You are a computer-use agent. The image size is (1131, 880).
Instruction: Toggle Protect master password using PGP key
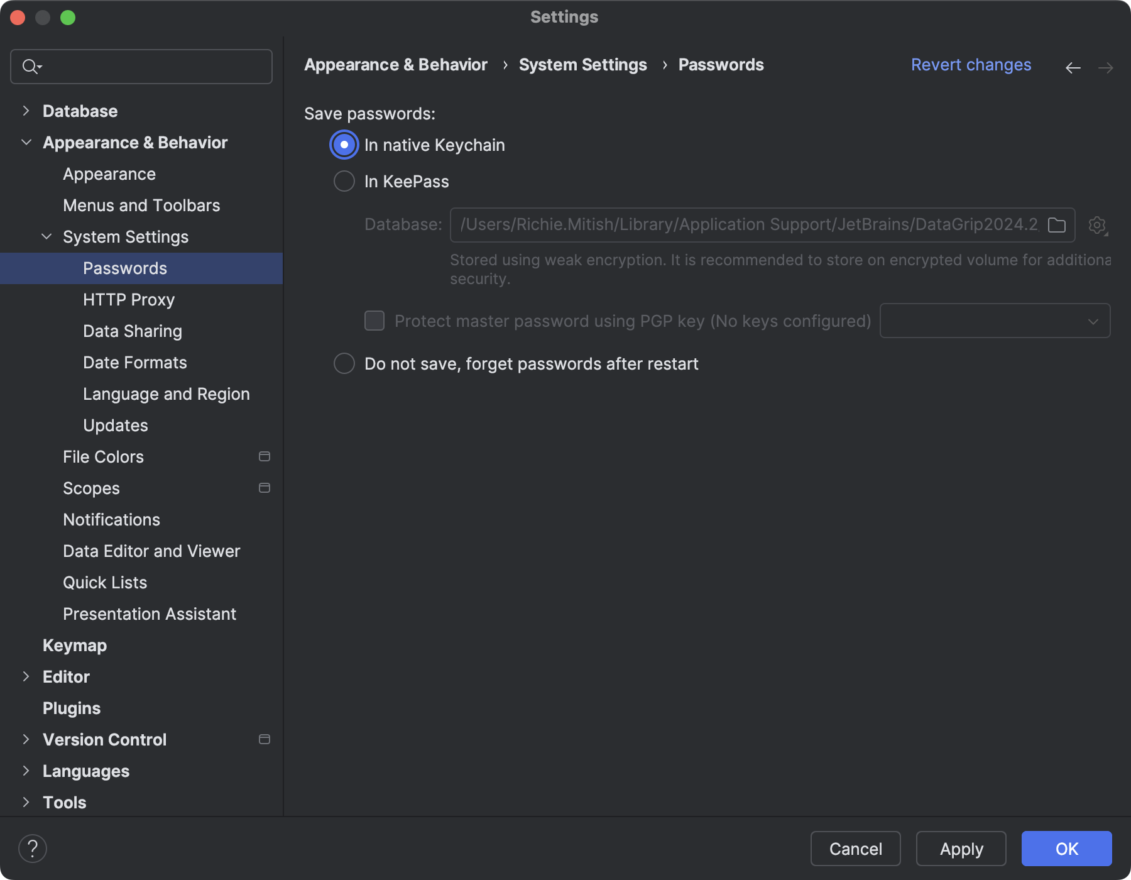click(374, 321)
